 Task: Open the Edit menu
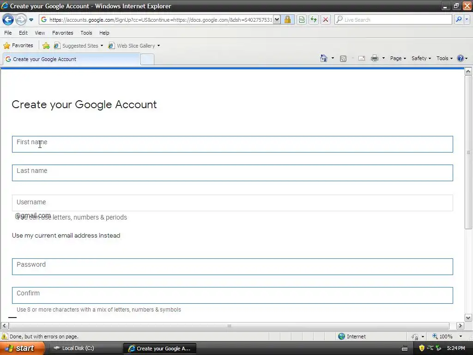(x=23, y=33)
